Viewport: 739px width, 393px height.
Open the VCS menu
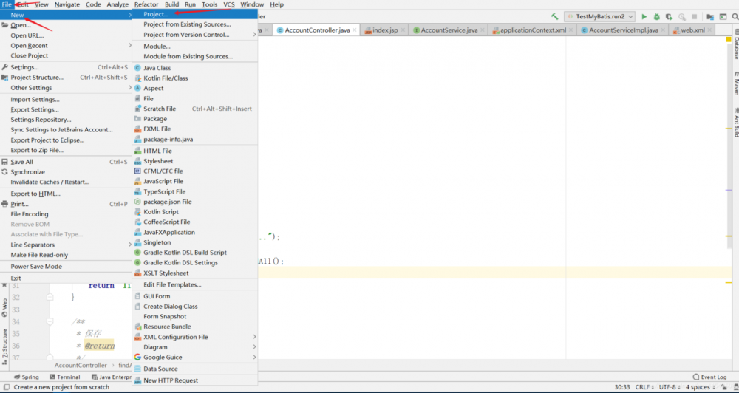(229, 4)
